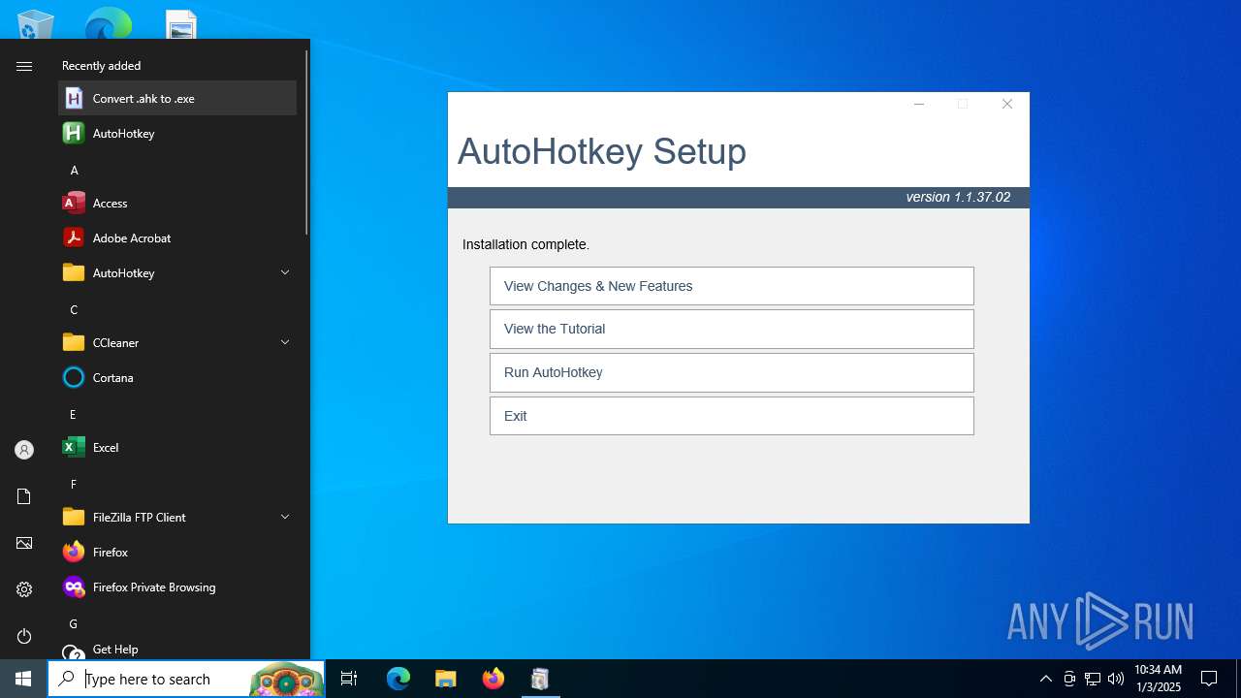Show hidden system tray icons
This screenshot has width=1241, height=698.
[1045, 679]
